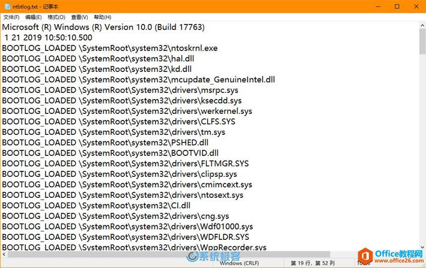Click the horizontal scrollbar left arrow

coord(4,254)
